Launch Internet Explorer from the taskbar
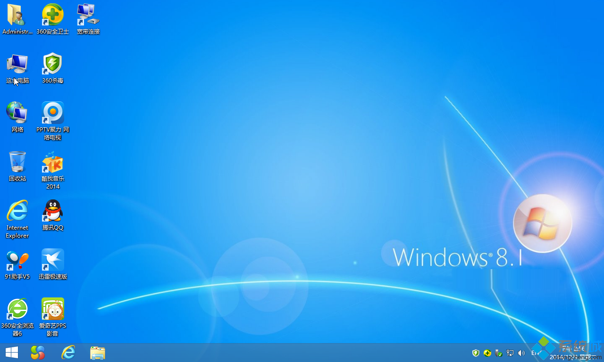This screenshot has width=604, height=362. click(68, 353)
